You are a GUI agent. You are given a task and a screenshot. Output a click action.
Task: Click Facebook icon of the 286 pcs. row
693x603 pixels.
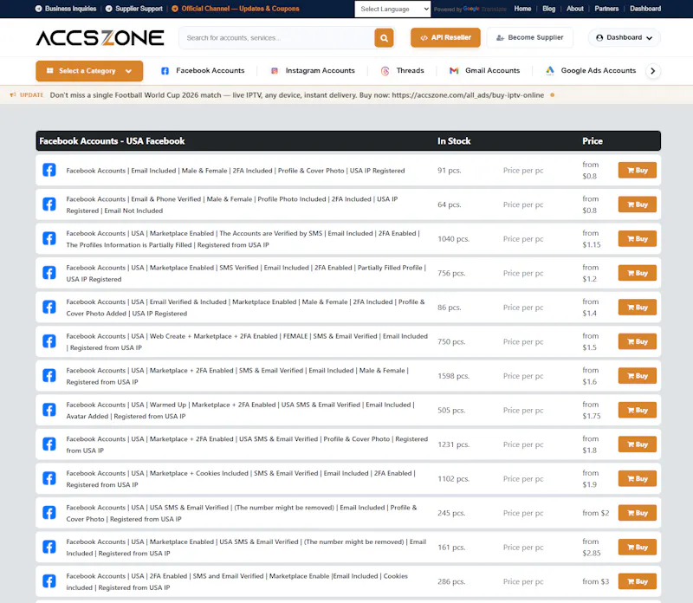49,581
